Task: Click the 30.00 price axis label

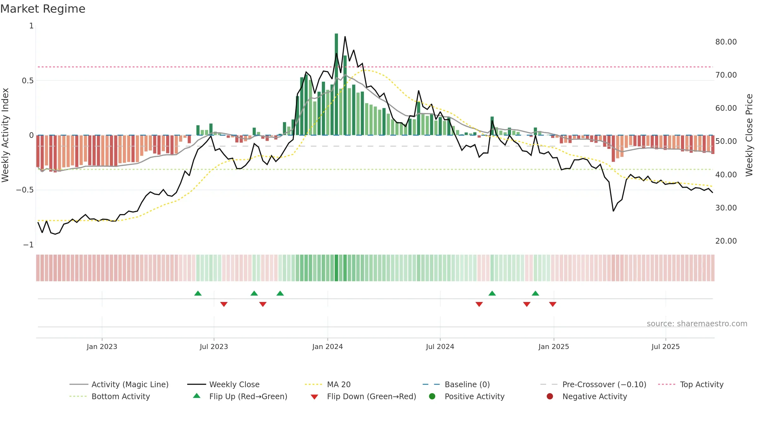Action: click(x=726, y=208)
